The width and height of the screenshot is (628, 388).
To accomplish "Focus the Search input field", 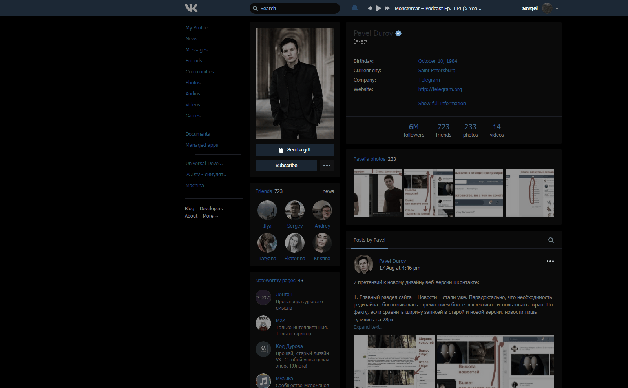I will tap(295, 8).
